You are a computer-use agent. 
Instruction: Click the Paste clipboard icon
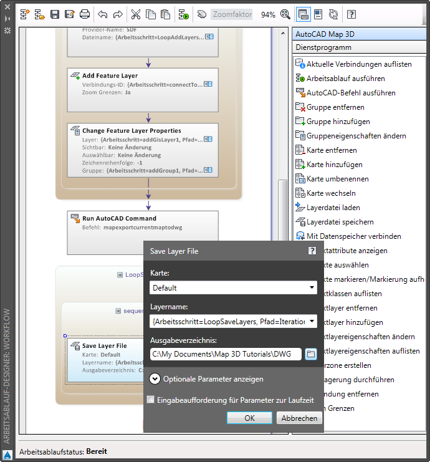coord(166,14)
